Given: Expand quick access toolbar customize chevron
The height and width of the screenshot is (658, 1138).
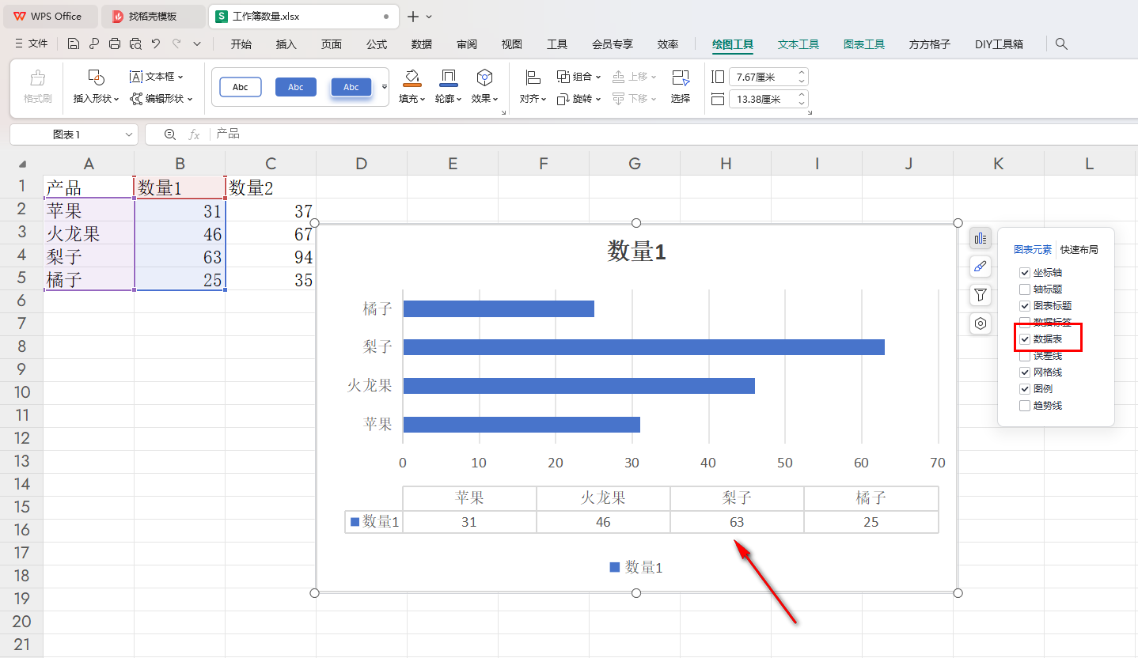Looking at the screenshot, I should pos(197,43).
